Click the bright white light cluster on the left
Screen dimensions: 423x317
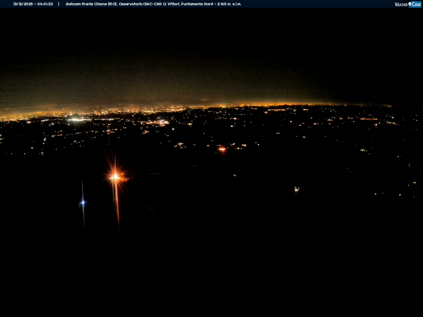pyautogui.click(x=76, y=120)
